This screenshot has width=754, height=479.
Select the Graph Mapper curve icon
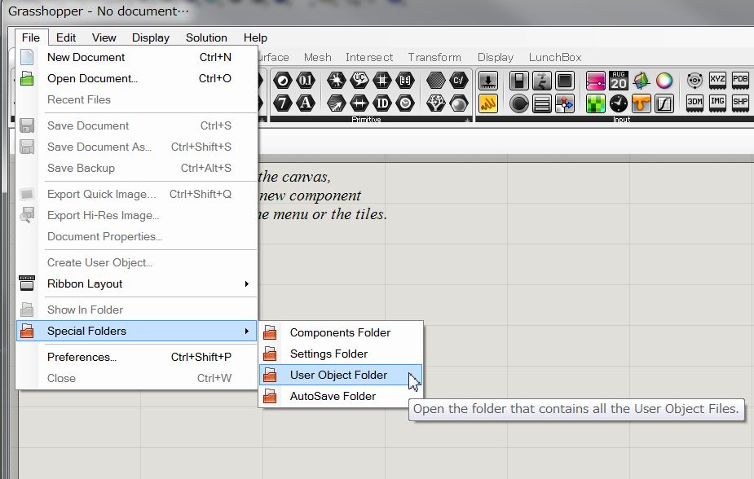click(664, 103)
